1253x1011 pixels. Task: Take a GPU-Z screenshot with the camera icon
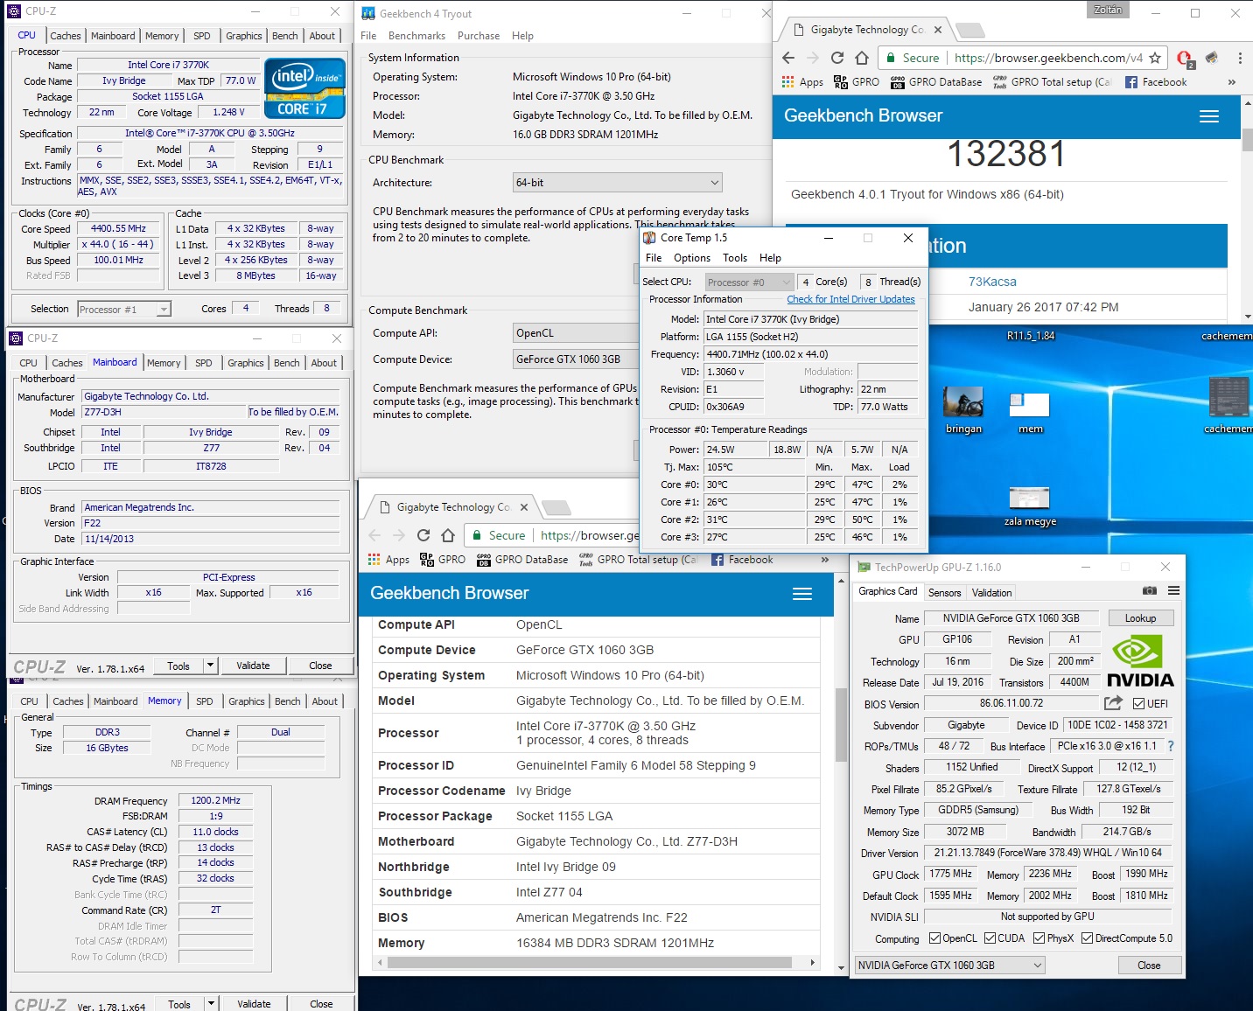(1150, 590)
